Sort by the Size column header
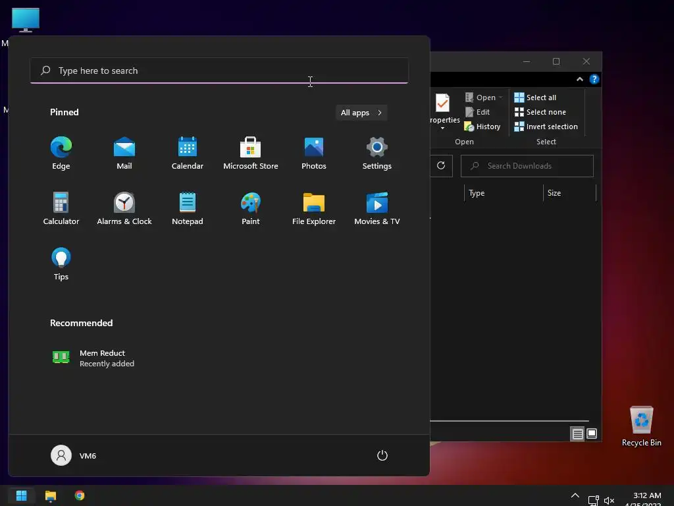674x506 pixels. pyautogui.click(x=569, y=193)
